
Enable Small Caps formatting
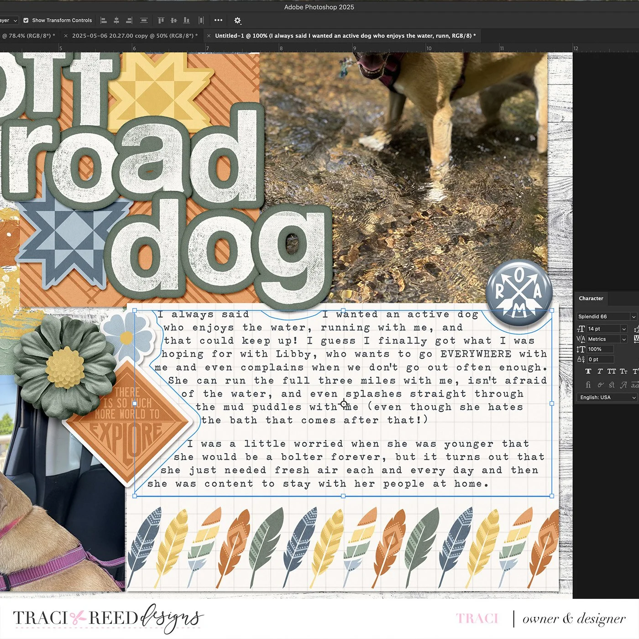coord(623,372)
